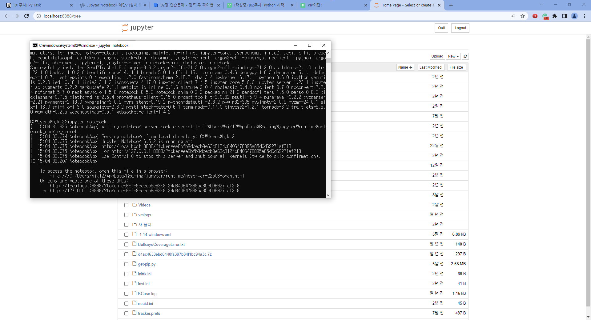
Task: File icon next to tracker.prefs
Action: (x=134, y=313)
